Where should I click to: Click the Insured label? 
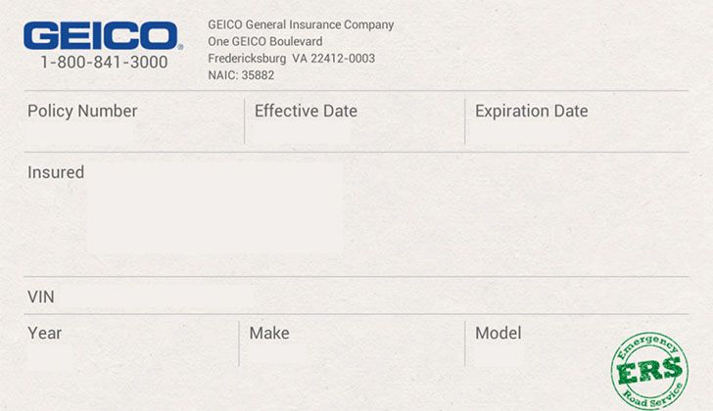[x=56, y=173]
